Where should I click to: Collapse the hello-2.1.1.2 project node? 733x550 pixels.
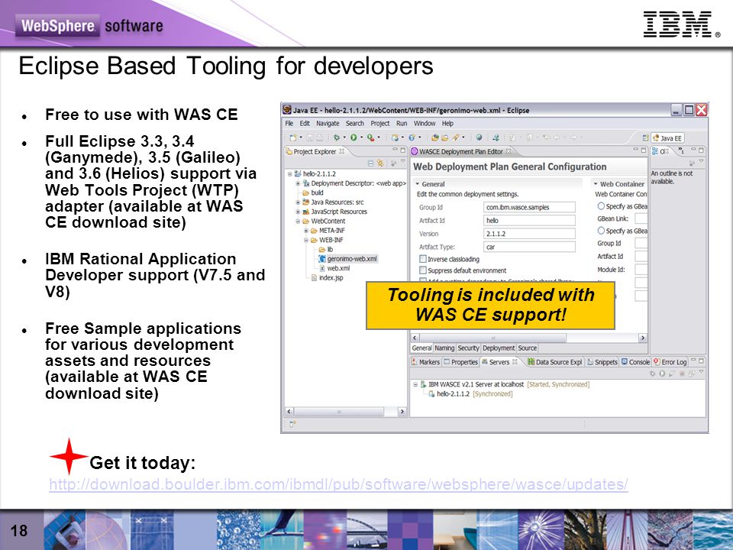coord(290,173)
